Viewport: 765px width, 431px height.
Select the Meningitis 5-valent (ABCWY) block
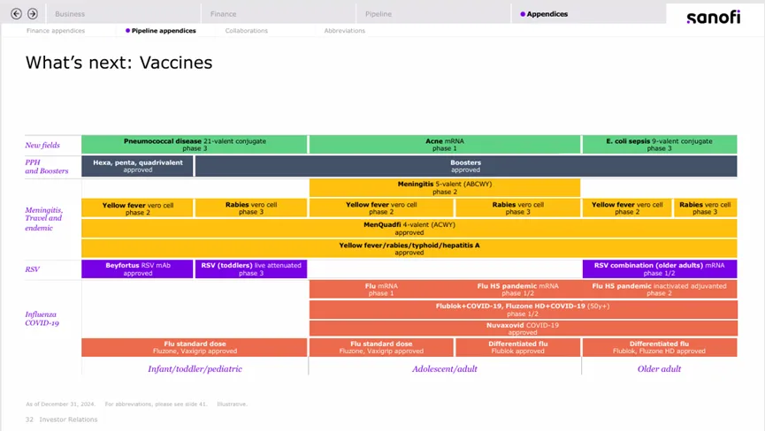coord(445,187)
